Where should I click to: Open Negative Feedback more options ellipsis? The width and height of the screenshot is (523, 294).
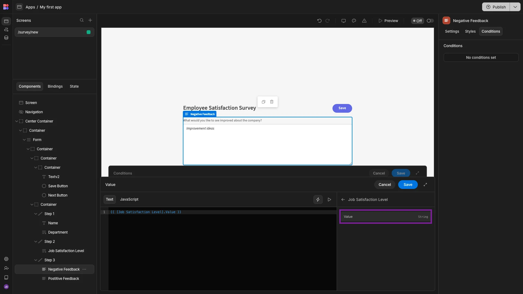click(x=84, y=269)
